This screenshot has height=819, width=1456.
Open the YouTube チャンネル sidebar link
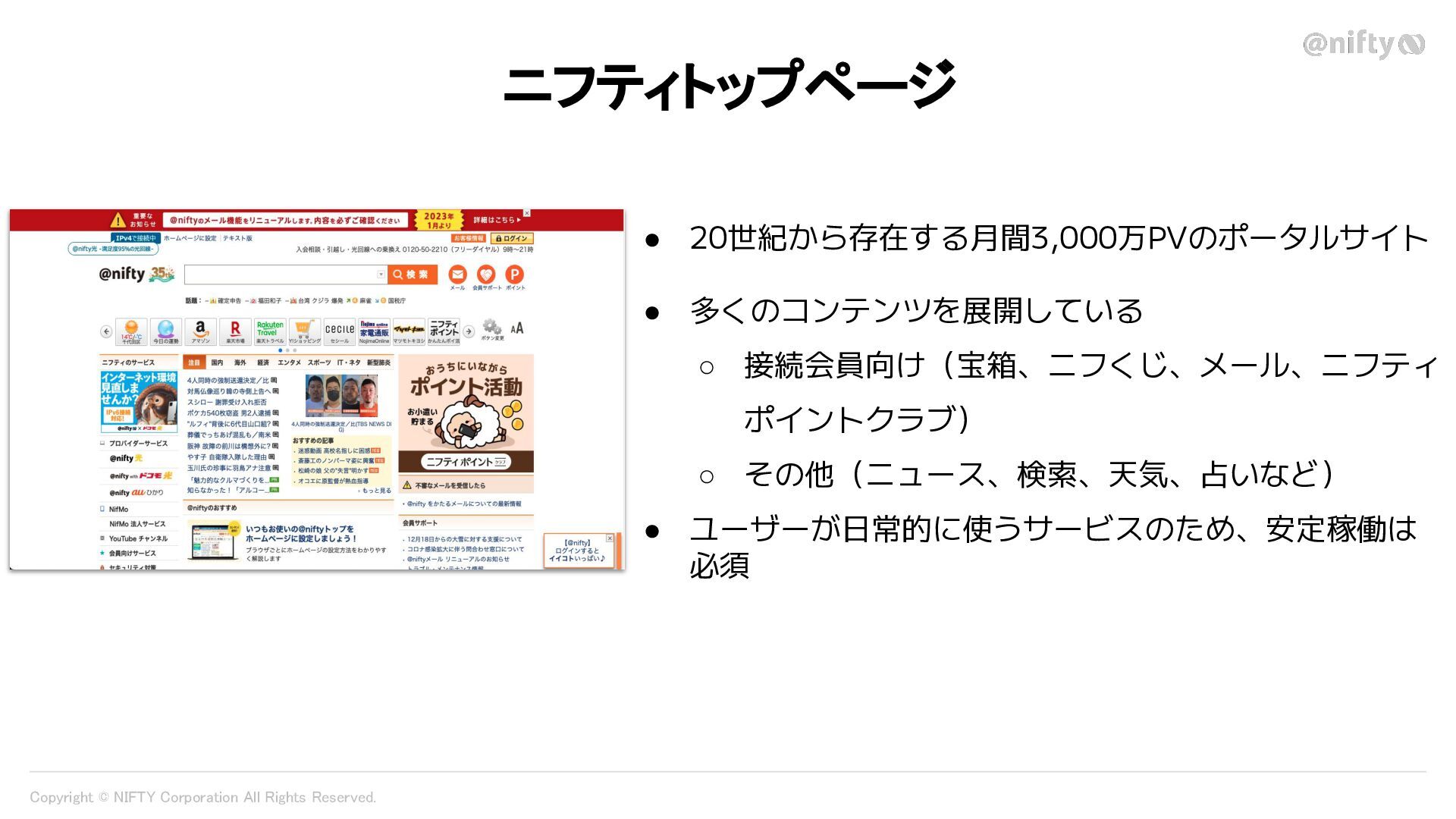(138, 538)
